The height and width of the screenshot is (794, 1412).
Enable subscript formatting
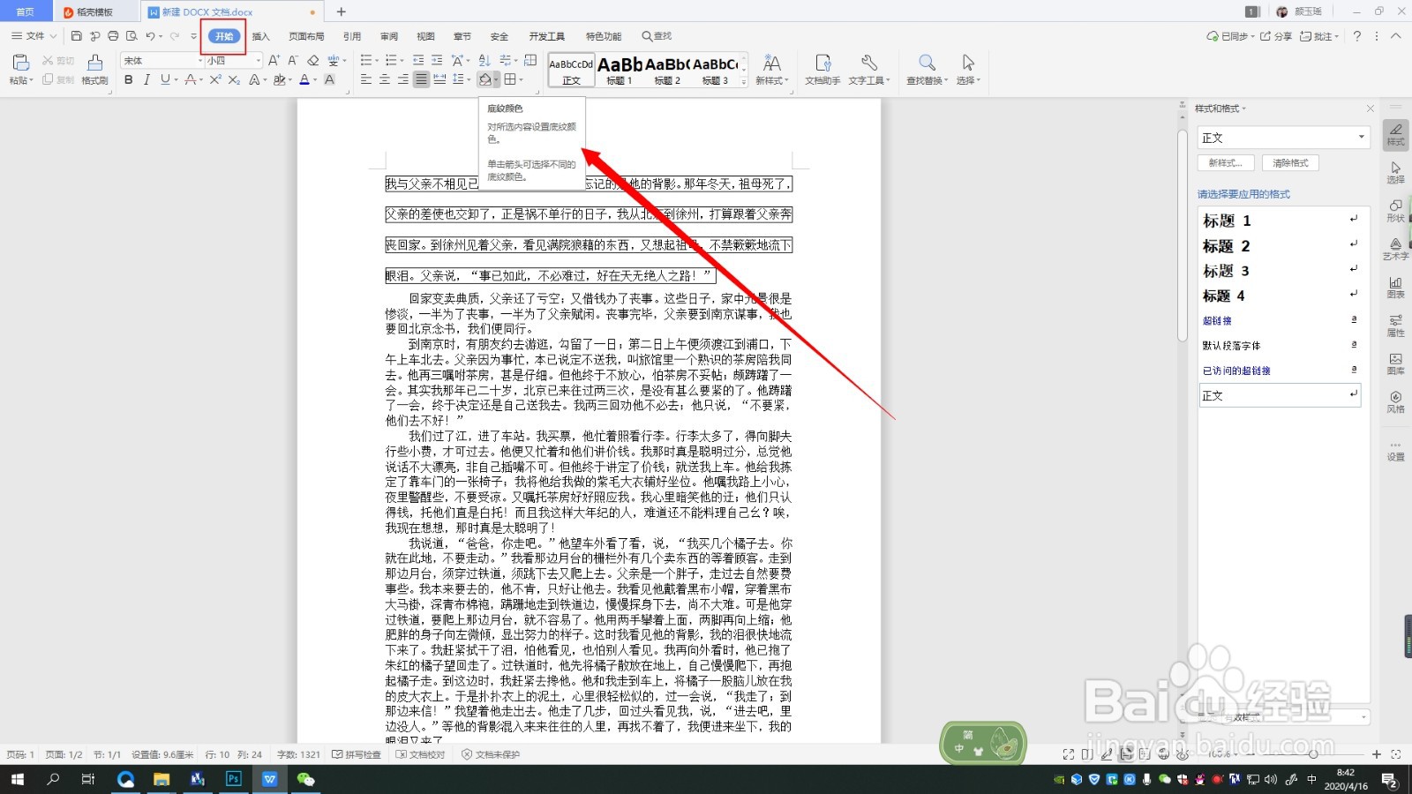coord(233,79)
